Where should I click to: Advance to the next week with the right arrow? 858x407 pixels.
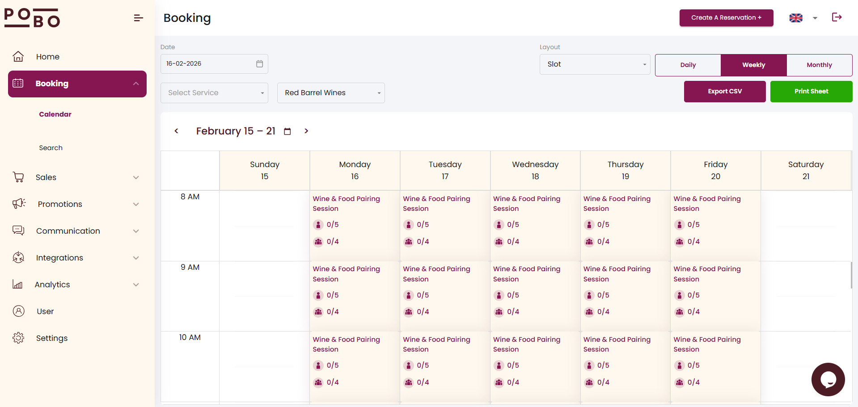tap(306, 131)
